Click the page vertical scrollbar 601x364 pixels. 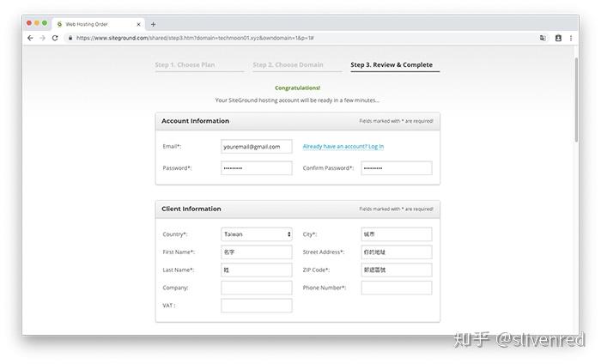point(576,100)
